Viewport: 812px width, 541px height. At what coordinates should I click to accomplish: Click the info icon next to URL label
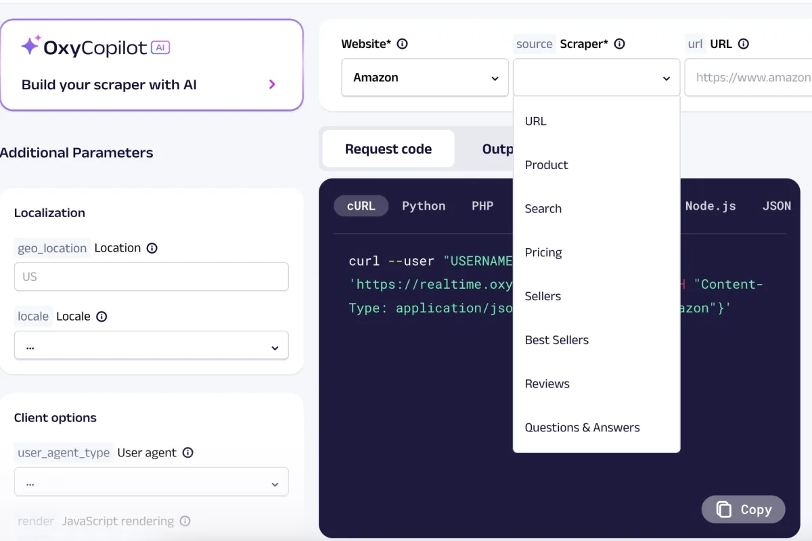[x=743, y=44]
